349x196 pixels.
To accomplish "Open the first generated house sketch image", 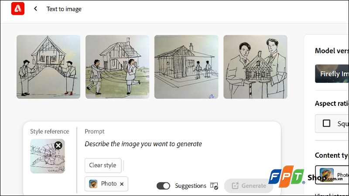I will (48, 67).
